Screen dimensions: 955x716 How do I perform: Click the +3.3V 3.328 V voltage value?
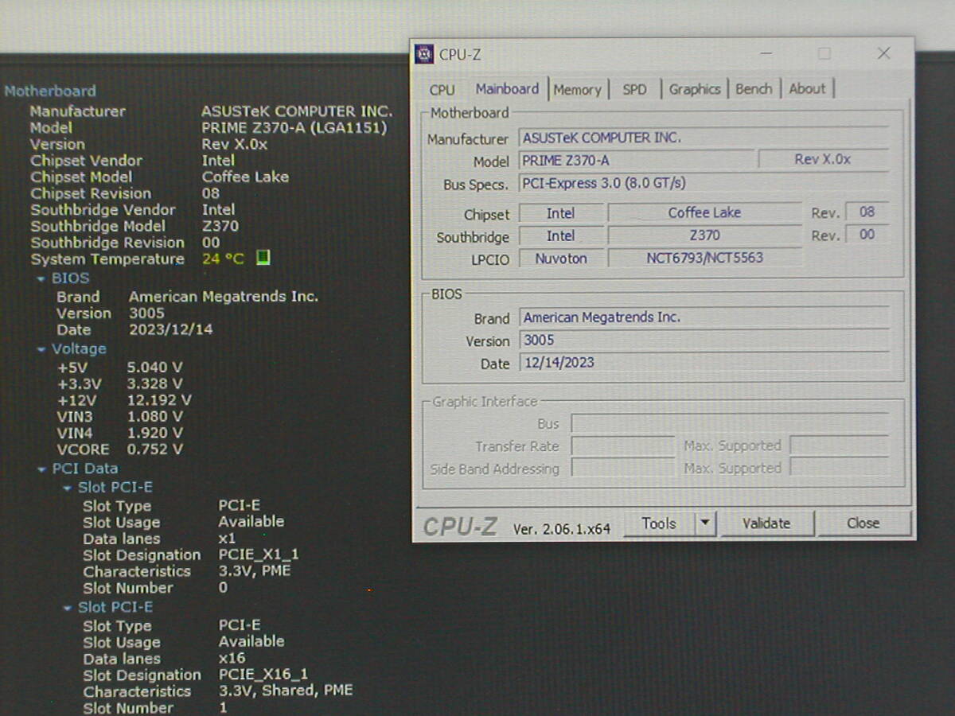[154, 383]
